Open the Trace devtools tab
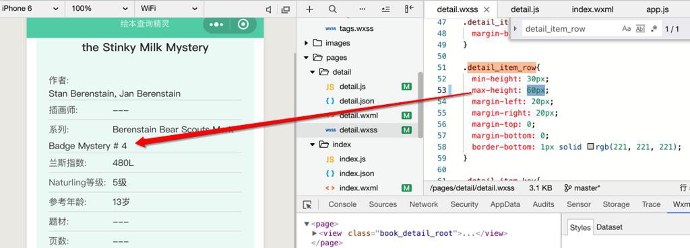690x248 pixels. click(651, 204)
